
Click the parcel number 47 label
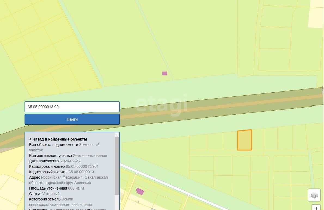click(137, 202)
